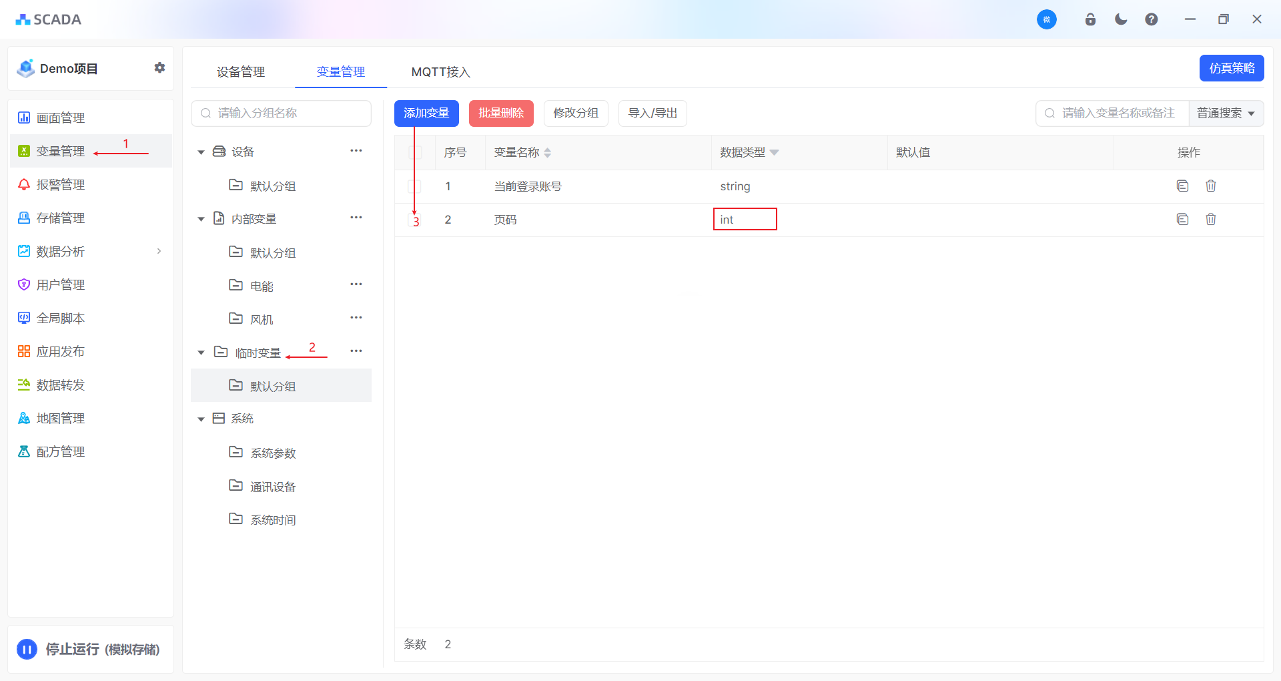Open project settings gear icon
The height and width of the screenshot is (681, 1281).
pyautogui.click(x=159, y=67)
